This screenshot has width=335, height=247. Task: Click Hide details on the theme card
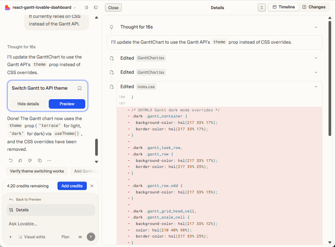pos(28,103)
